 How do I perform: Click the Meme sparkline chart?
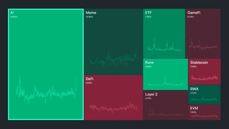(x=113, y=57)
